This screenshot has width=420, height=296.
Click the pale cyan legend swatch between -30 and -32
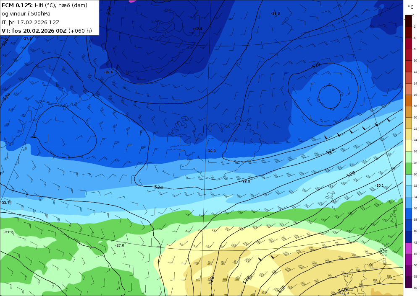tap(409, 180)
